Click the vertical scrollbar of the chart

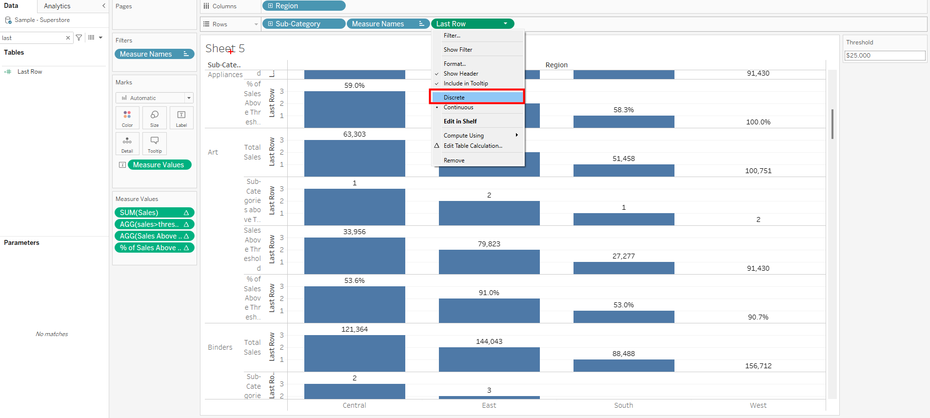[832, 124]
